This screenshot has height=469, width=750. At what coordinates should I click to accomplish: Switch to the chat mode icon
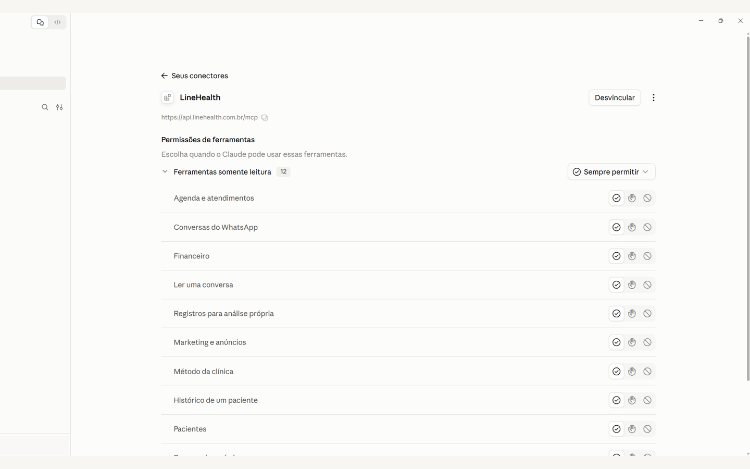click(x=40, y=22)
